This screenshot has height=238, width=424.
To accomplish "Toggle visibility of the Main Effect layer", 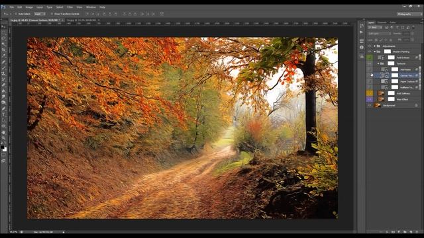I will tap(370, 99).
